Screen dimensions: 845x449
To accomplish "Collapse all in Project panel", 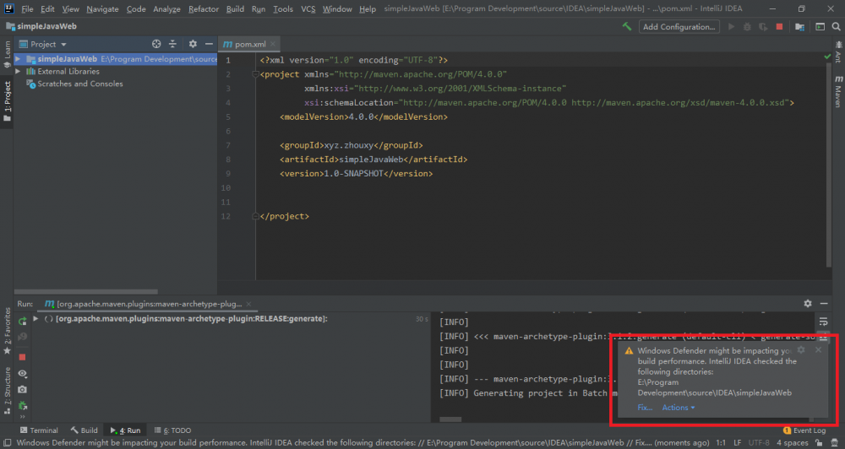I will click(172, 44).
